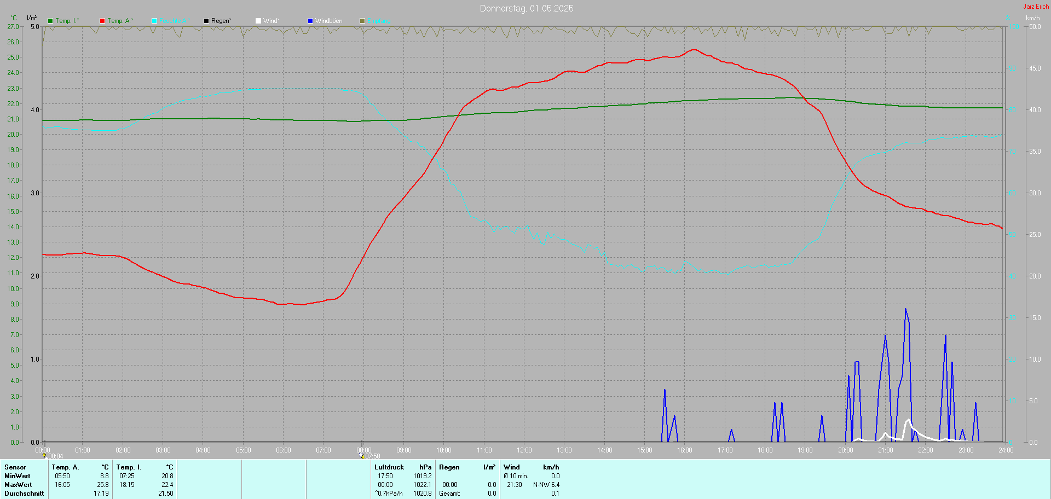Click the 'Temp. A.' column header
This screenshot has height=499, width=1051.
65,467
